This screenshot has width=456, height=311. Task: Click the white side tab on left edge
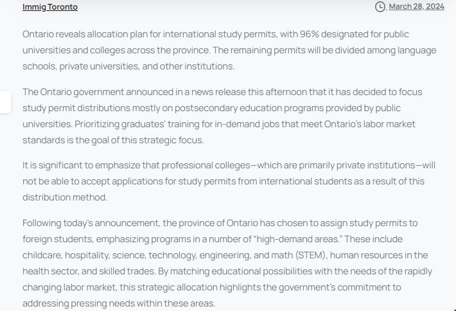pyautogui.click(x=5, y=103)
